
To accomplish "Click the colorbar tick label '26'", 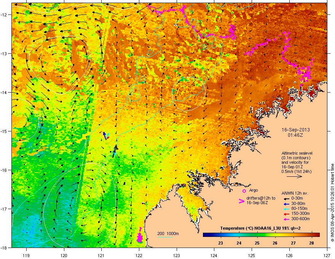I will coord(275,243).
